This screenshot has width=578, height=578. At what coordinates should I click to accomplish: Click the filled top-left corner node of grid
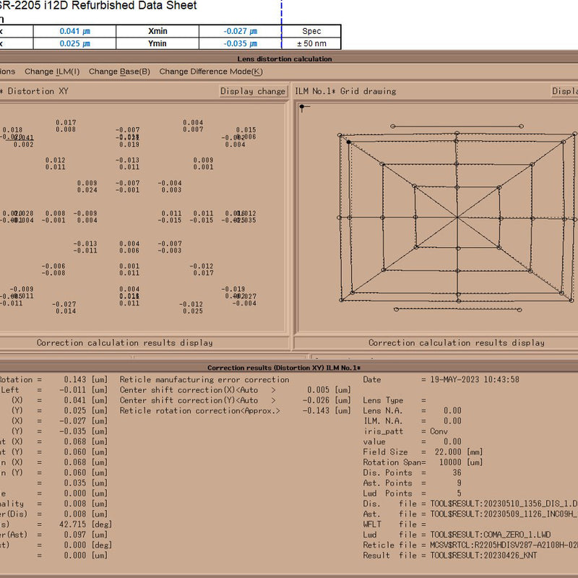click(350, 143)
